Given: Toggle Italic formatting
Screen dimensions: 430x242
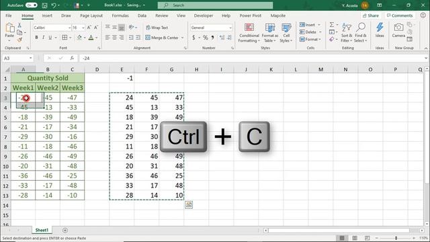Looking at the screenshot, I should [43, 38].
